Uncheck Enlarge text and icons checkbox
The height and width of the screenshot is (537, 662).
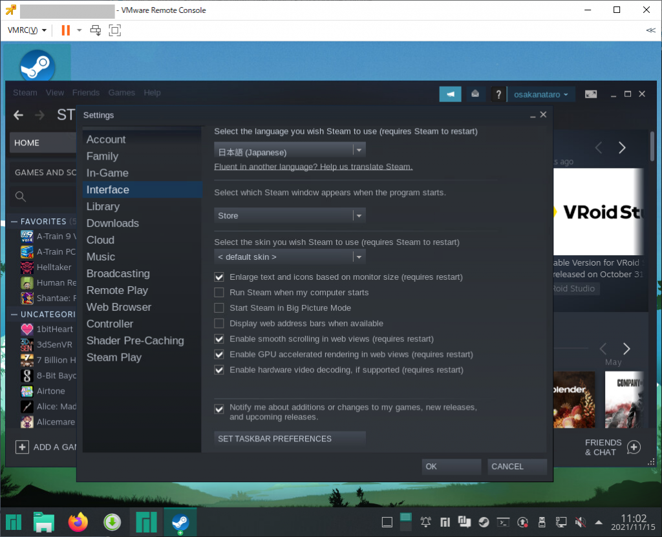coord(219,277)
